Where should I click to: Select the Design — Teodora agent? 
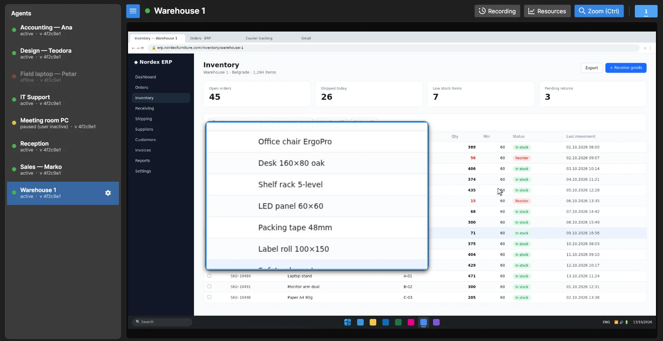coord(63,54)
